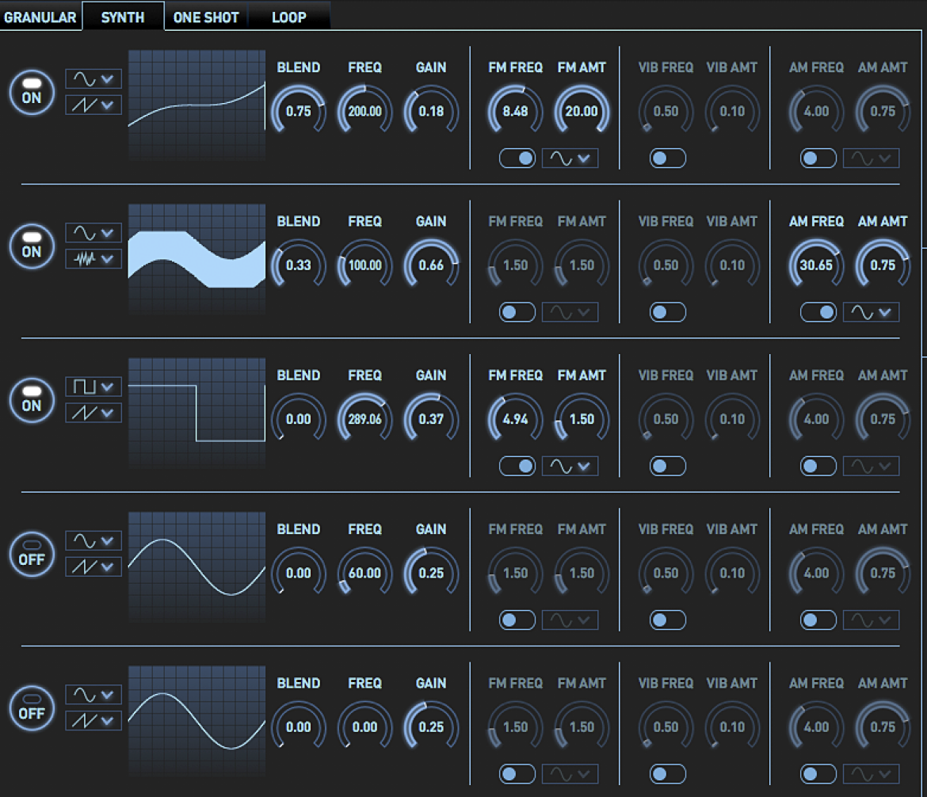The image size is (927, 797).
Task: Click the GAIN knob showing 0.37
Action: point(431,418)
